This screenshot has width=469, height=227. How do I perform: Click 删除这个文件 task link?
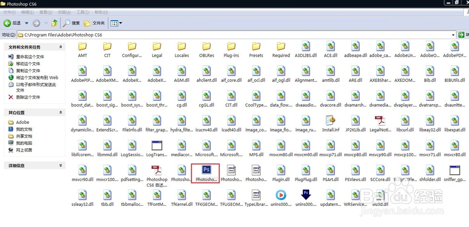(x=28, y=97)
